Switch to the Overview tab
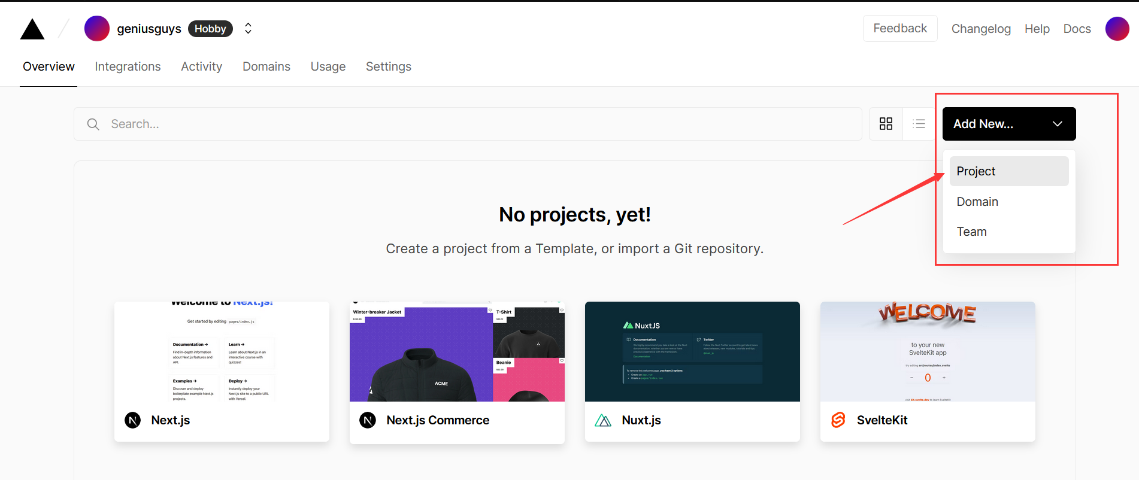Viewport: 1139px width, 480px height. pyautogui.click(x=49, y=66)
